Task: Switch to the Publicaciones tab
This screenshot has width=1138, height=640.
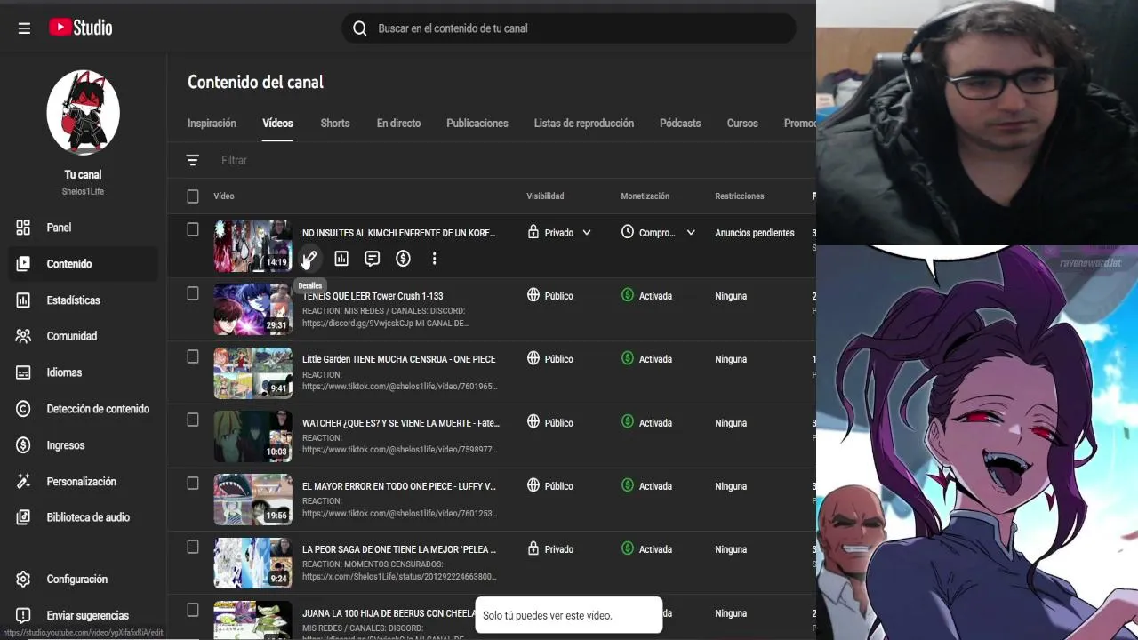Action: coord(477,124)
